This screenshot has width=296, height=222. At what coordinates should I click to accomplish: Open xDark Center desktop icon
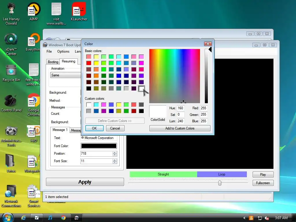11,44
